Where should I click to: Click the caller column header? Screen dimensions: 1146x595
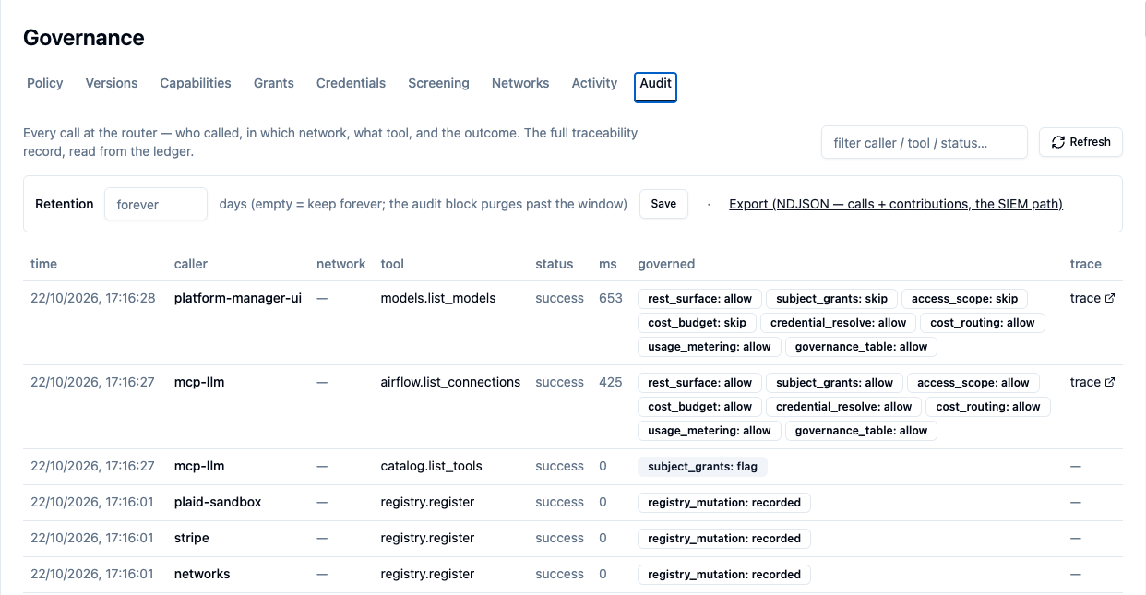click(191, 264)
